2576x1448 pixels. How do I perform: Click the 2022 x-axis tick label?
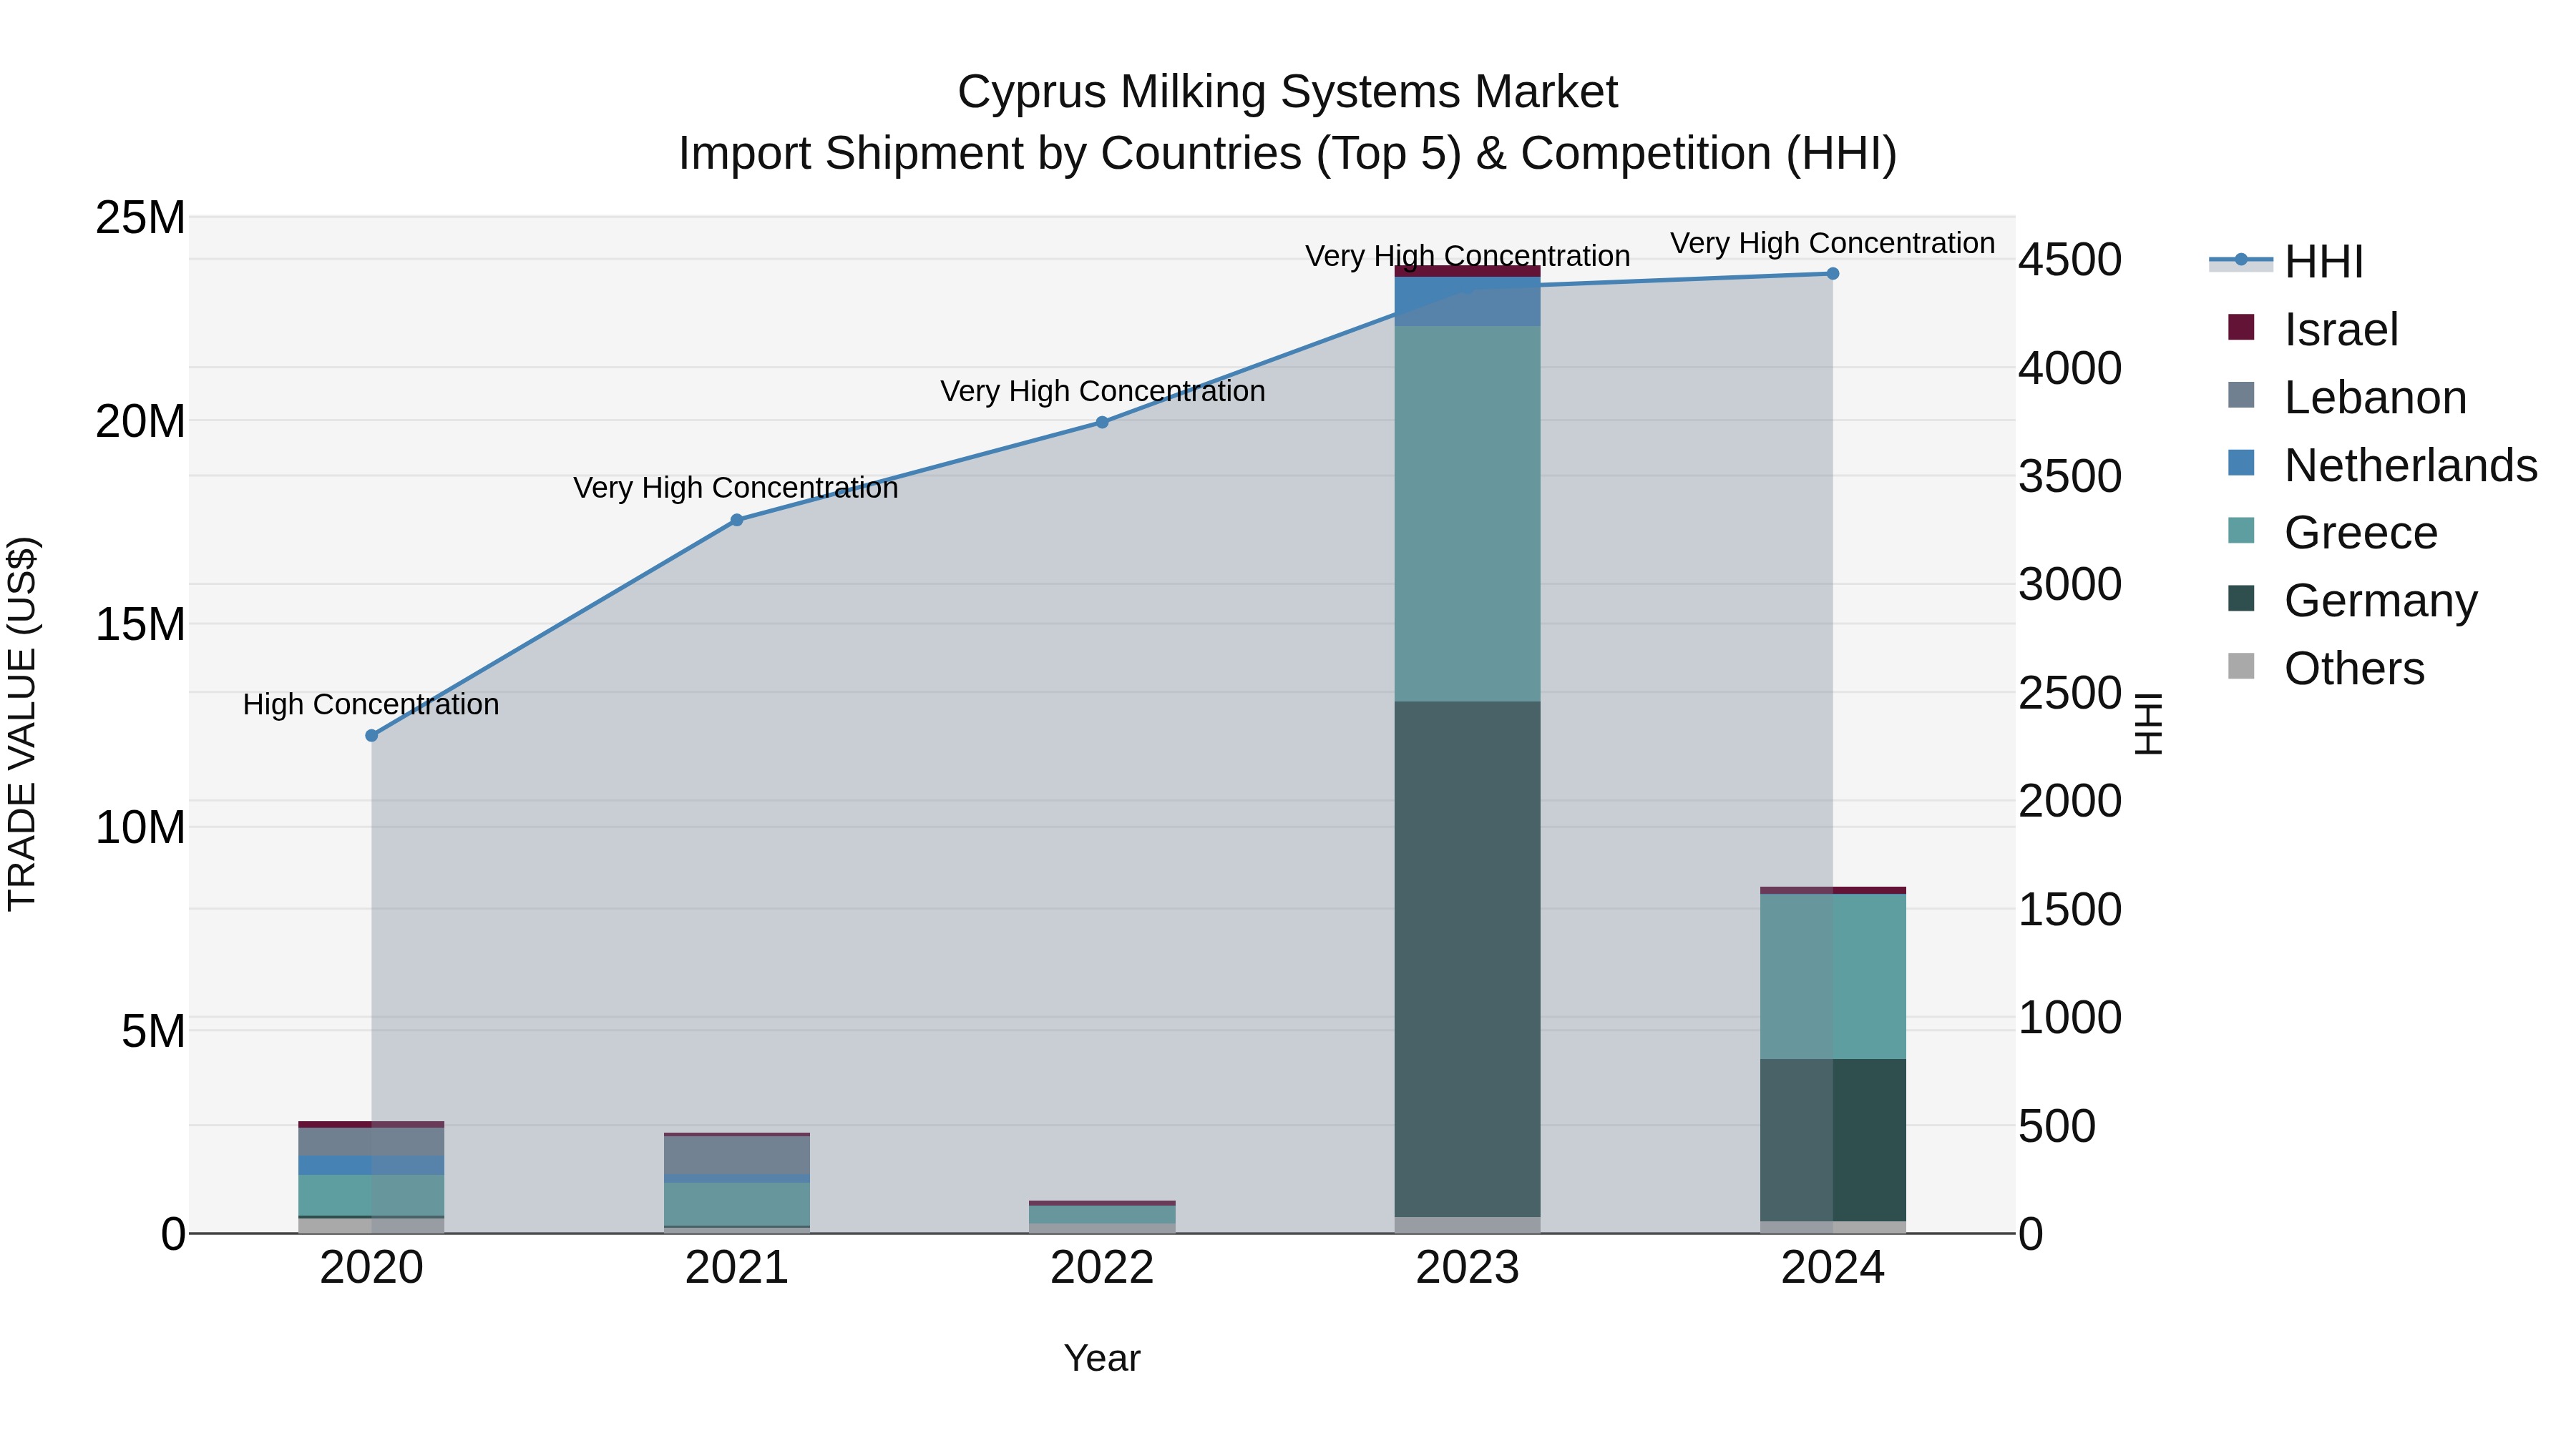coord(1102,1268)
